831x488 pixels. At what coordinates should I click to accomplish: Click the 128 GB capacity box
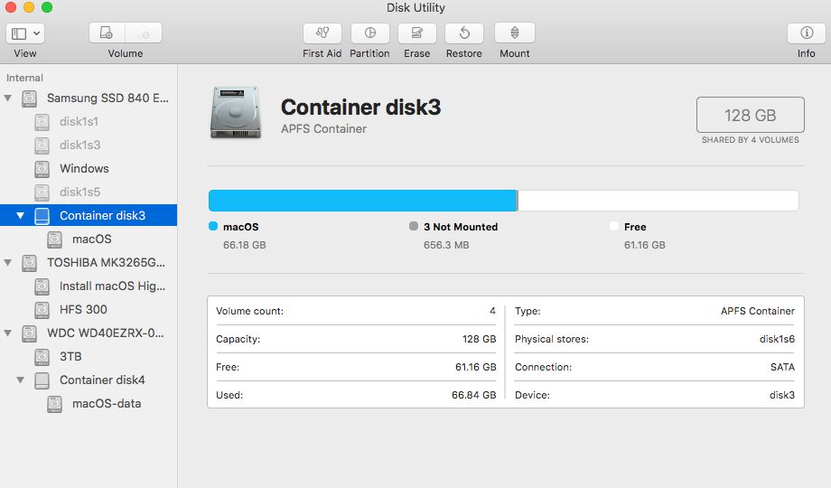(751, 115)
